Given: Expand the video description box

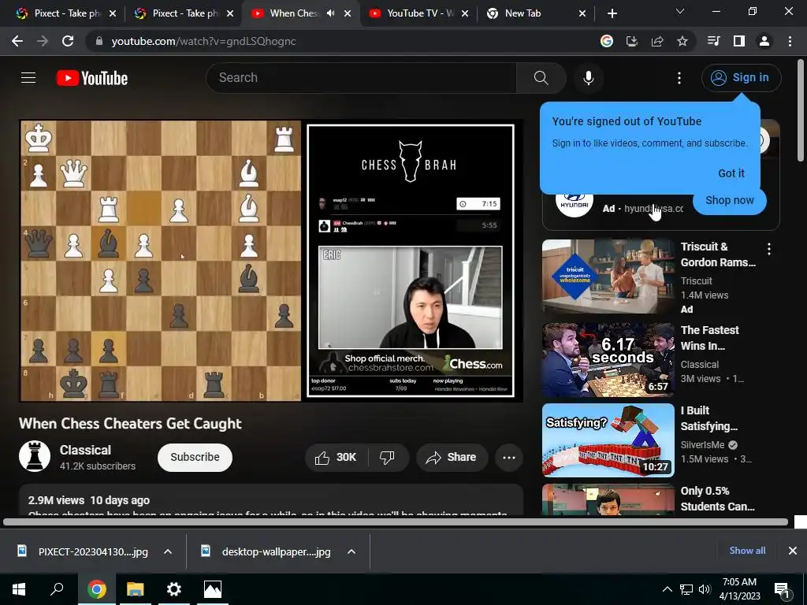Looking at the screenshot, I should click(271, 500).
